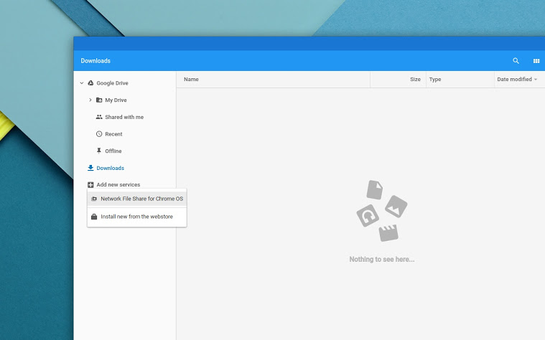The image size is (545, 340).
Task: Choose Install new from the webstore
Action: pyautogui.click(x=137, y=217)
